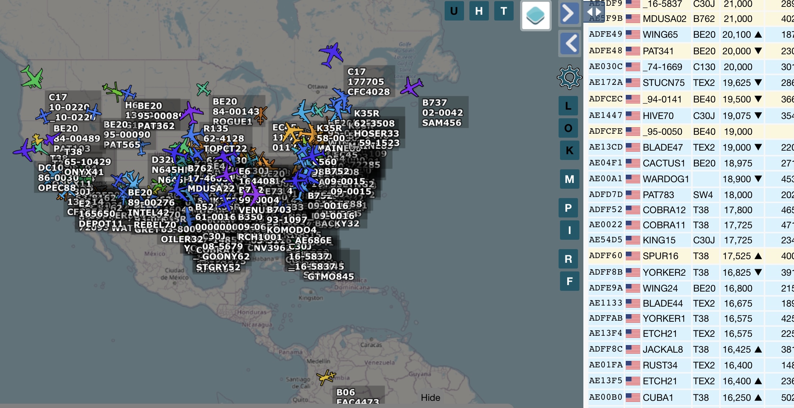Viewport: 794px width, 408px height.
Task: Select the WARDOG1 table row
Action: point(691,179)
